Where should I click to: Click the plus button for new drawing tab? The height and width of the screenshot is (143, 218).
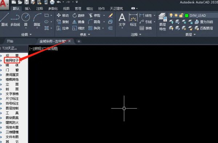coord(79,41)
